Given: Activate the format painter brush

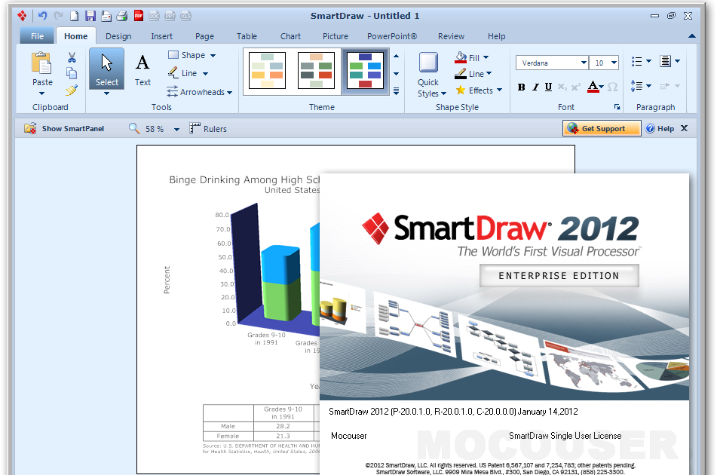Looking at the screenshot, I should click(x=72, y=90).
